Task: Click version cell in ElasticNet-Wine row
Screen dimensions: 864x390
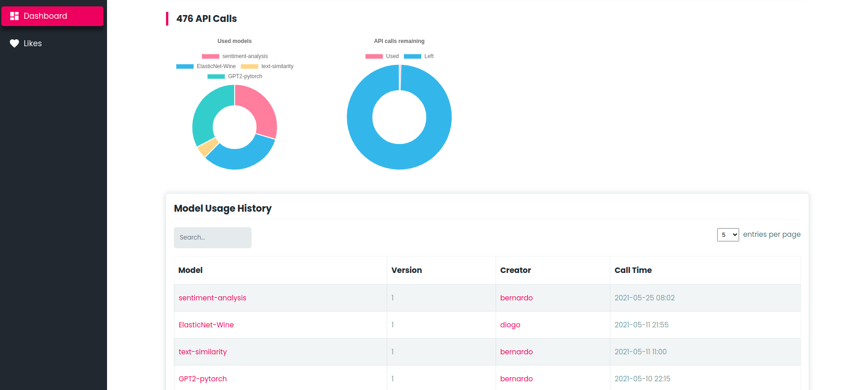Action: click(441, 325)
